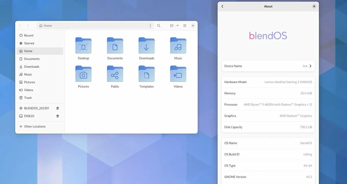The height and width of the screenshot is (184, 347).
Task: Click the OS Type row
Action: click(268, 166)
